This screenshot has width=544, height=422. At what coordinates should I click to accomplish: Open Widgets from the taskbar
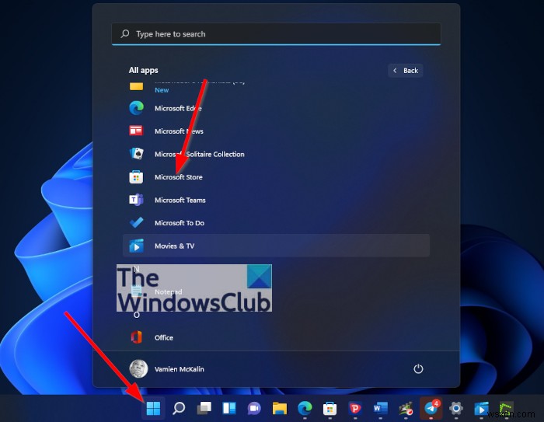coord(229,409)
